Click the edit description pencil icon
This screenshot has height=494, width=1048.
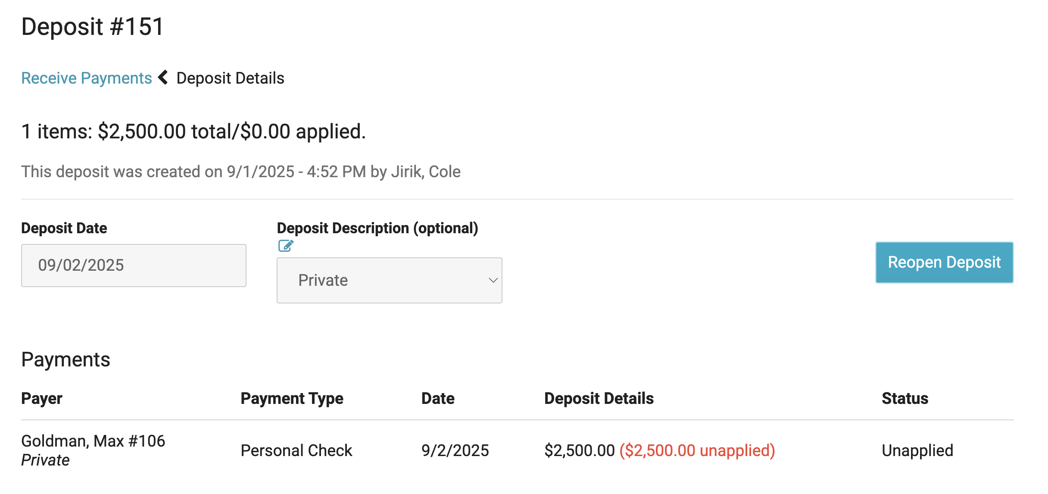(x=286, y=246)
